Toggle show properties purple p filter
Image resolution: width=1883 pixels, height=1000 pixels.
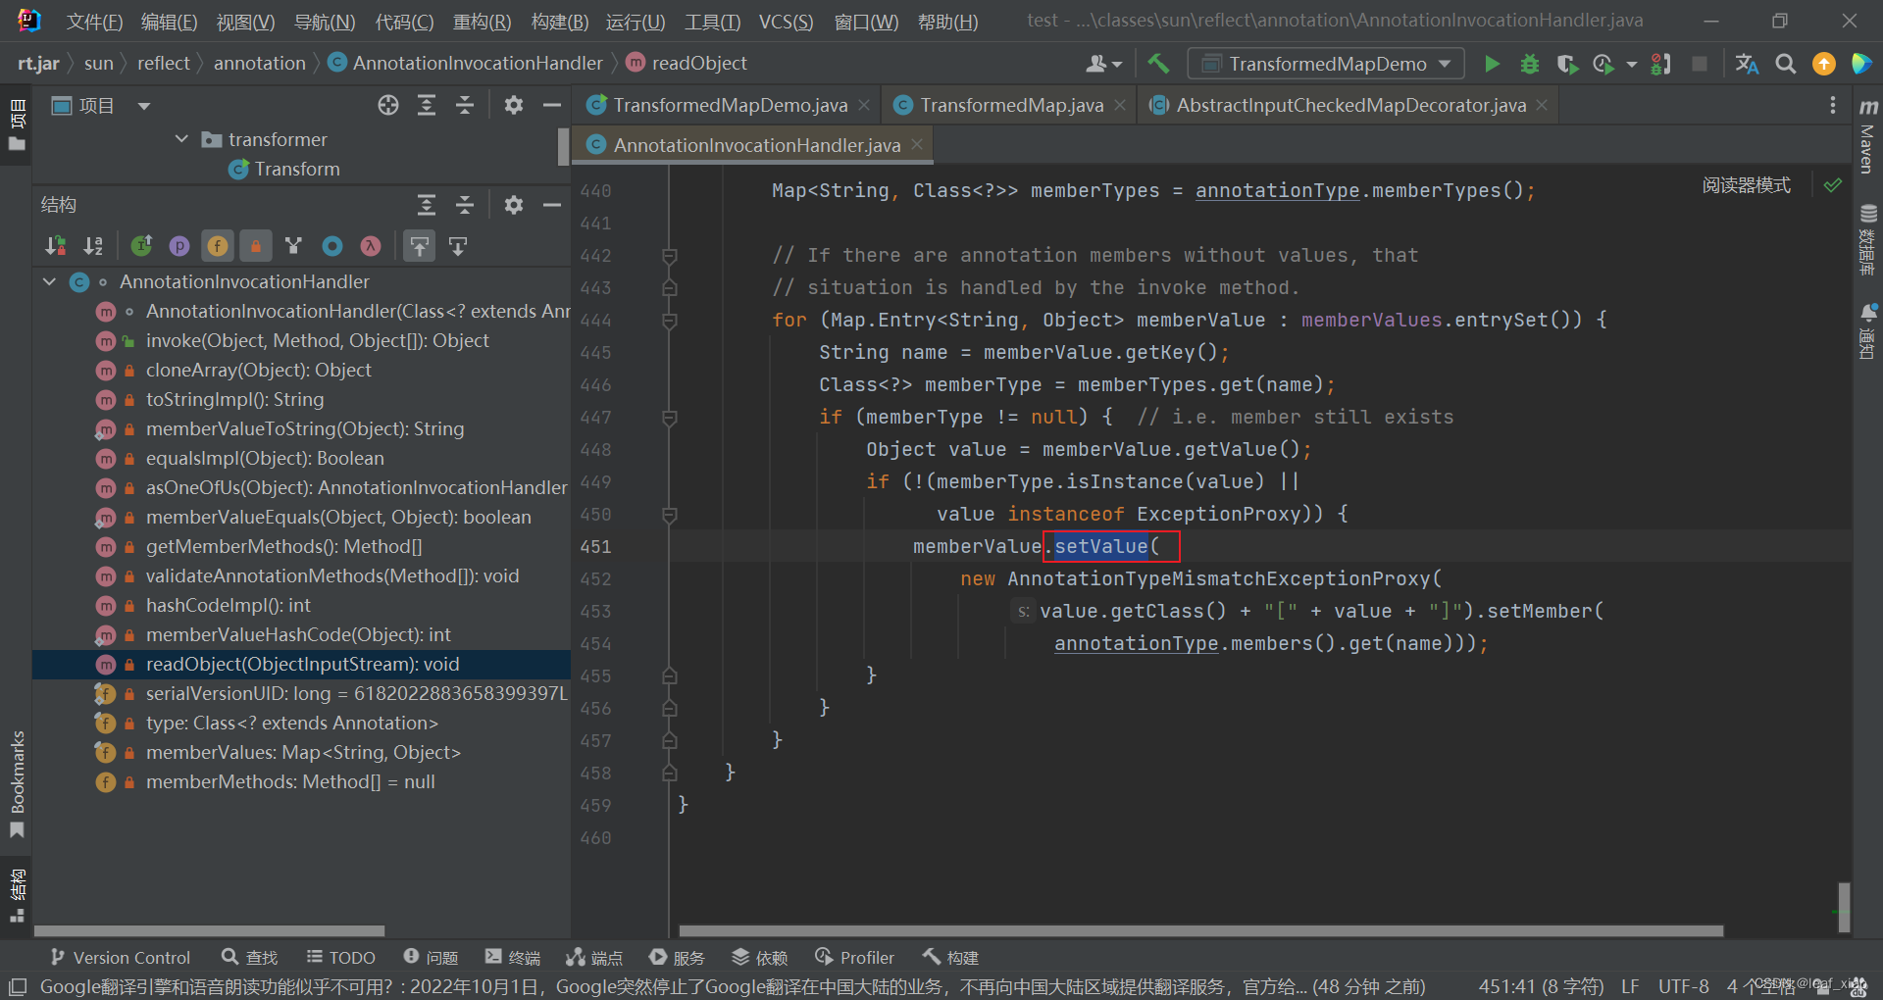179,246
